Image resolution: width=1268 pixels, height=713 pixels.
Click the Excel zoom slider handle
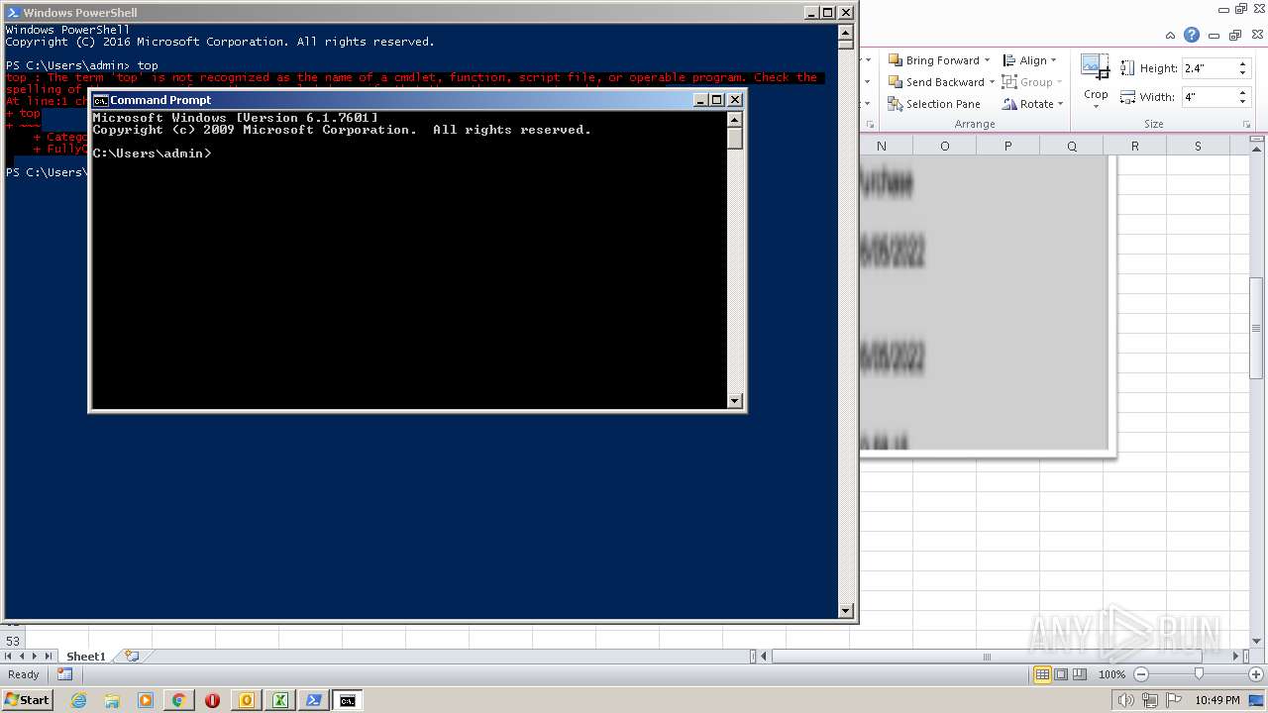point(1199,674)
